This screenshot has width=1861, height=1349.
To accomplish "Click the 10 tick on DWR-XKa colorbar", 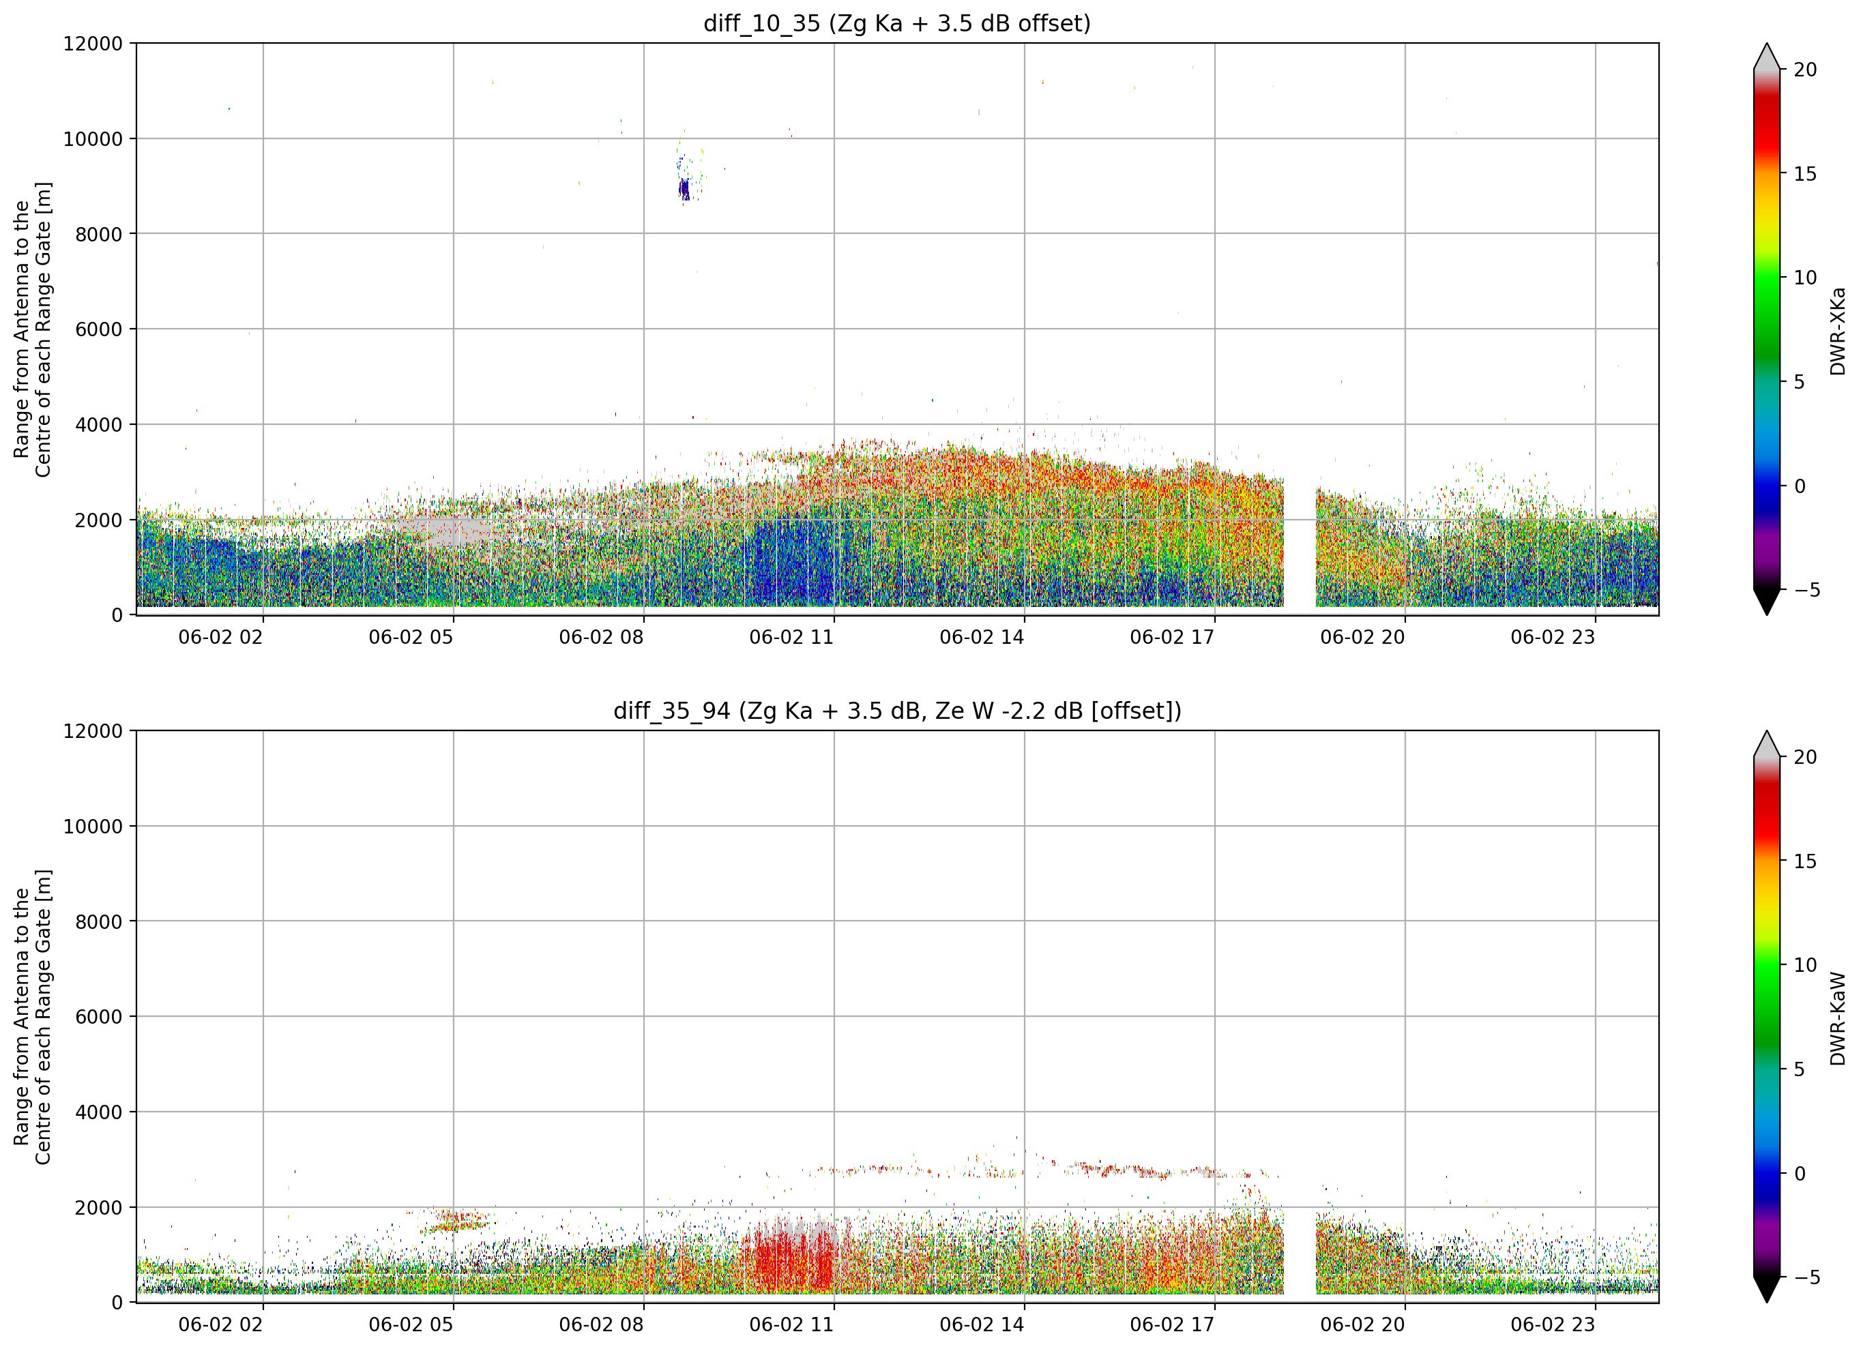I will (1805, 278).
